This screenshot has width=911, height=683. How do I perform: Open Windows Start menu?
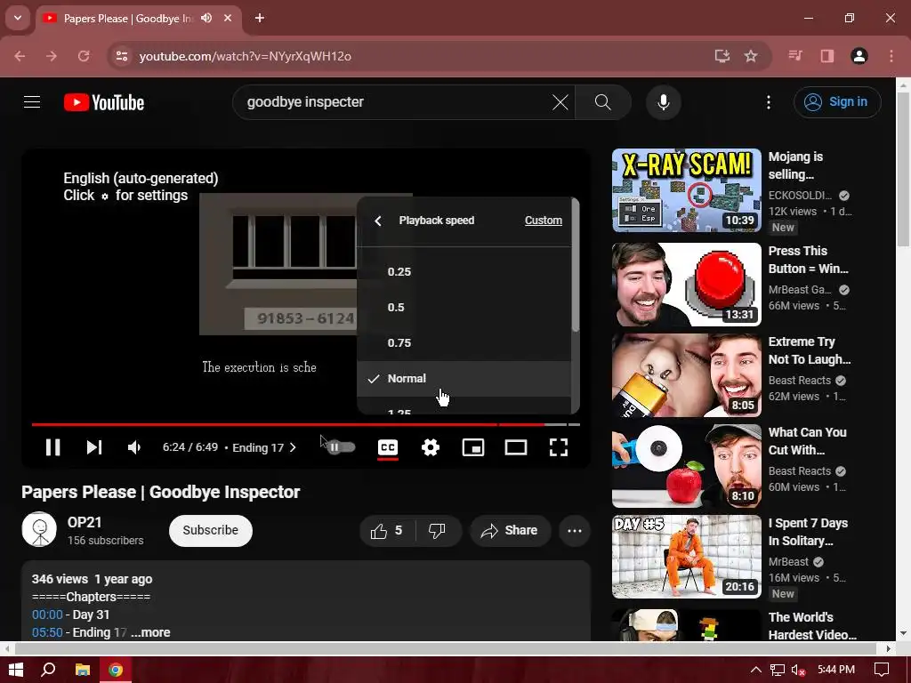pyautogui.click(x=16, y=670)
